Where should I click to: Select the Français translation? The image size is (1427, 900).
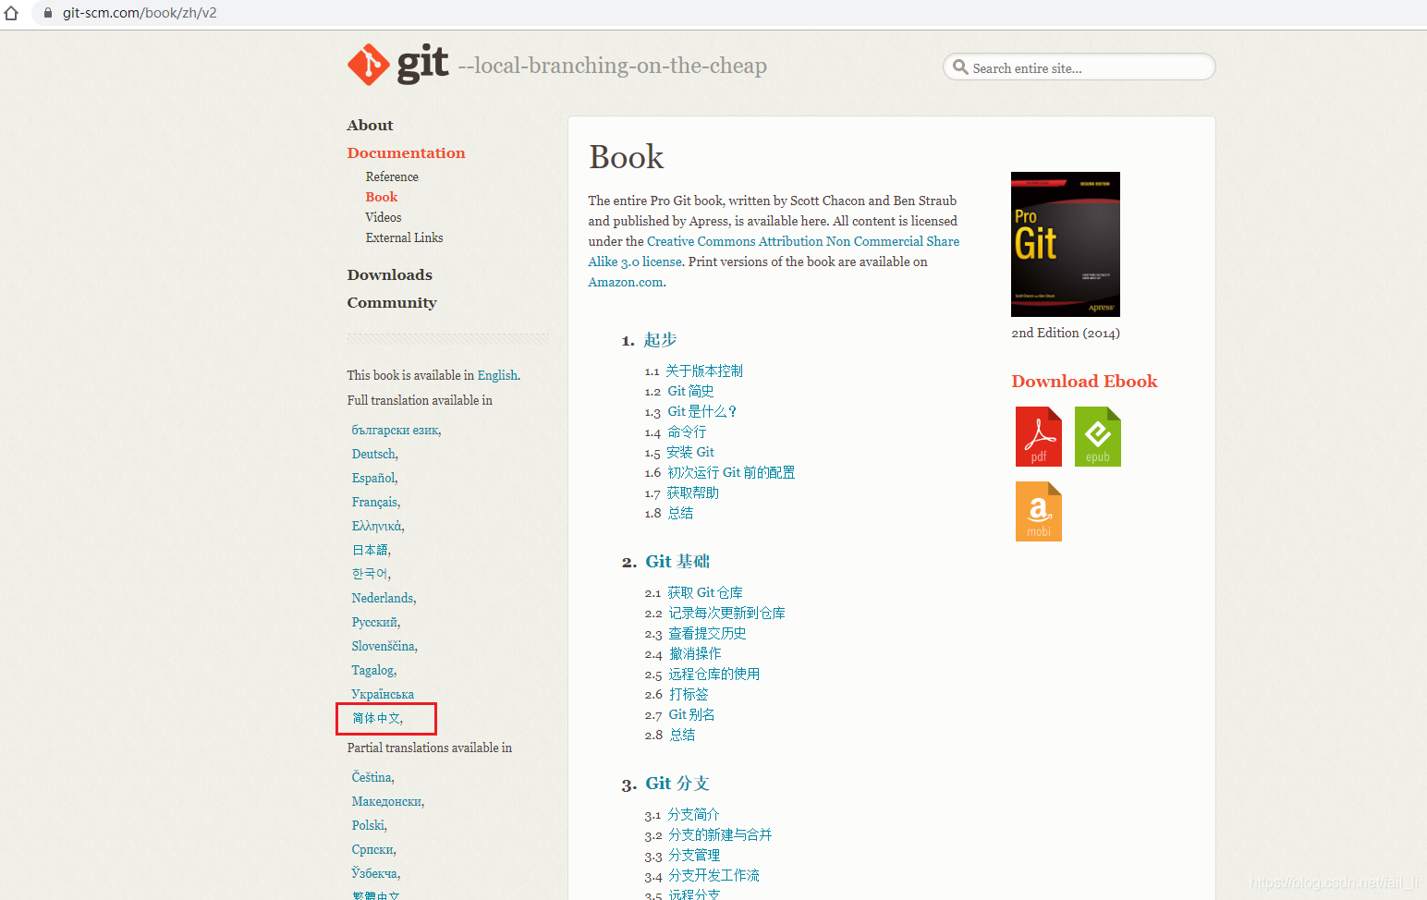(x=374, y=502)
